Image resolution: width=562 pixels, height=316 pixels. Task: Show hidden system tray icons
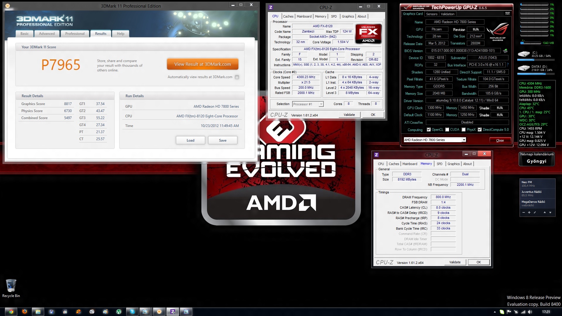point(495,312)
